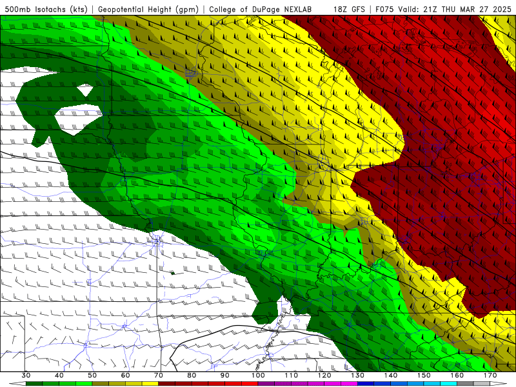
Task: Click the "140" label on the color scale
Action: 391,375
